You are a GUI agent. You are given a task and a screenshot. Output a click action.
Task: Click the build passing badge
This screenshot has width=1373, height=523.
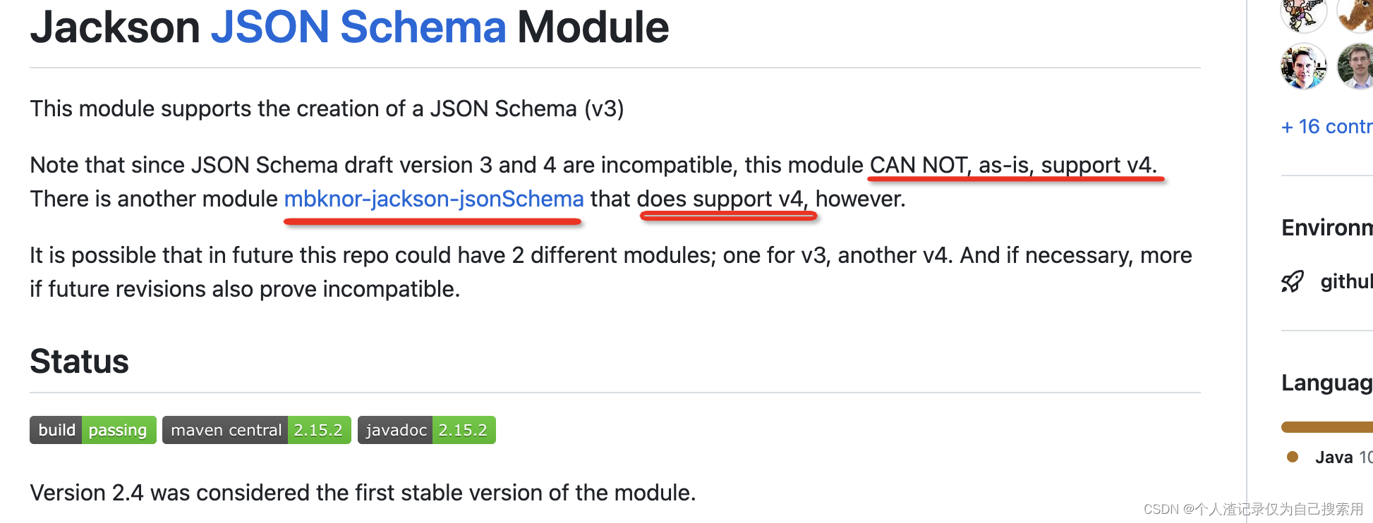pos(92,429)
